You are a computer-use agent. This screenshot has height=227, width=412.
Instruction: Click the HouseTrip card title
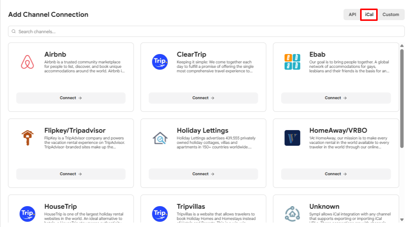(60, 206)
